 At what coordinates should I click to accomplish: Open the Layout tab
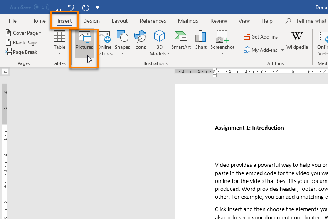click(x=119, y=21)
